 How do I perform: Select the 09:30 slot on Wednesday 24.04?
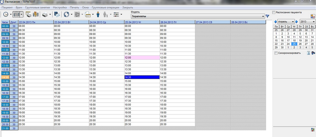(107, 38)
